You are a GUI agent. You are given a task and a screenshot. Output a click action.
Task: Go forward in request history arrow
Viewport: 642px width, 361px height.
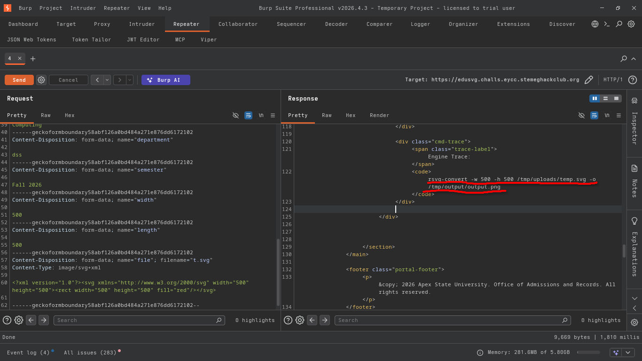pyautogui.click(x=120, y=80)
